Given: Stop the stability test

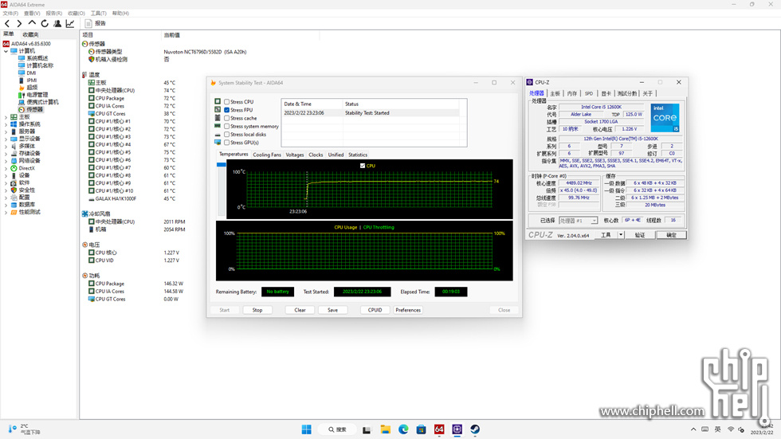Looking at the screenshot, I should (x=257, y=310).
